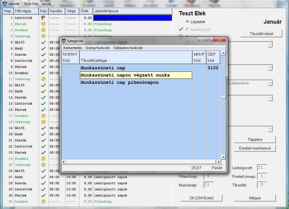Click the checkmark icon on day 5 Hétfő
The image size is (289, 209).
point(43,42)
